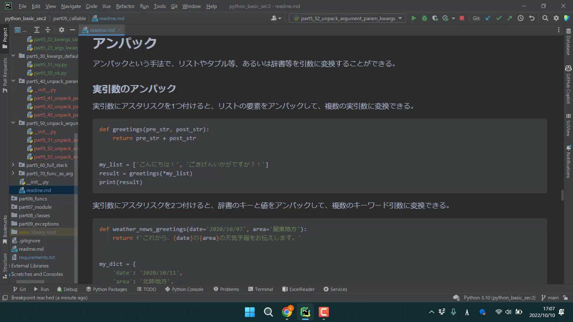Start debugging with the bug icon

[x=424, y=18]
